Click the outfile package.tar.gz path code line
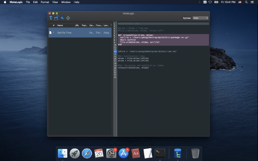258x161 pixels. [x=154, y=37]
